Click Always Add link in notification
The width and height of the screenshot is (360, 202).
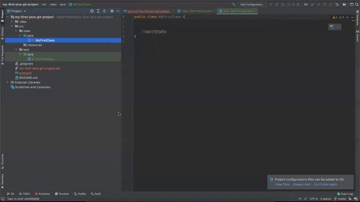point(301,185)
